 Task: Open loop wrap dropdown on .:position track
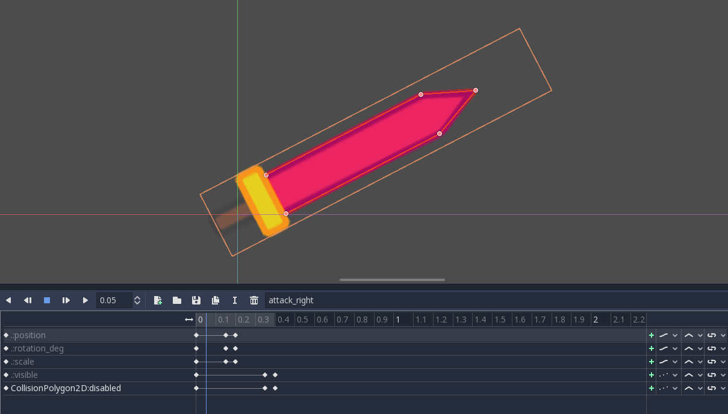click(716, 335)
